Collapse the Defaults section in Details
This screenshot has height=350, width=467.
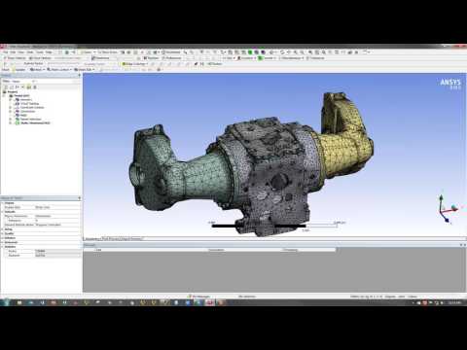pyautogui.click(x=3, y=212)
